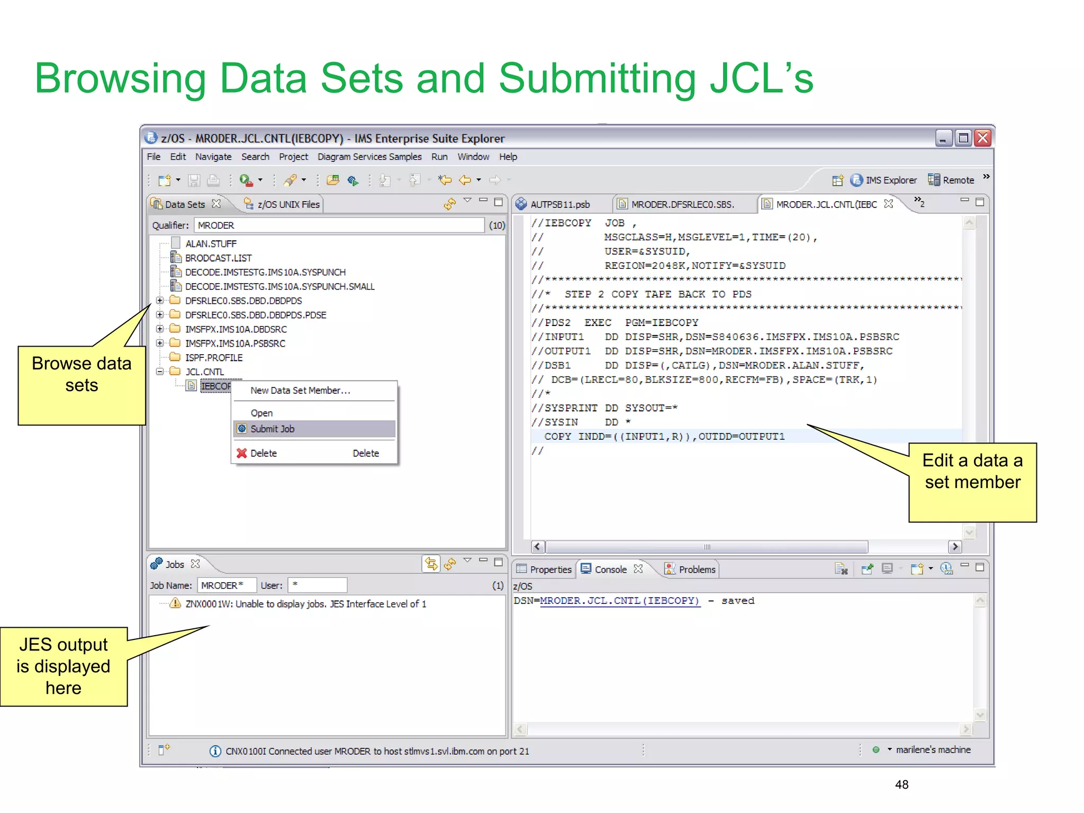Click the Last Edit Location arrow icon
This screenshot has width=1084, height=813.
point(445,180)
